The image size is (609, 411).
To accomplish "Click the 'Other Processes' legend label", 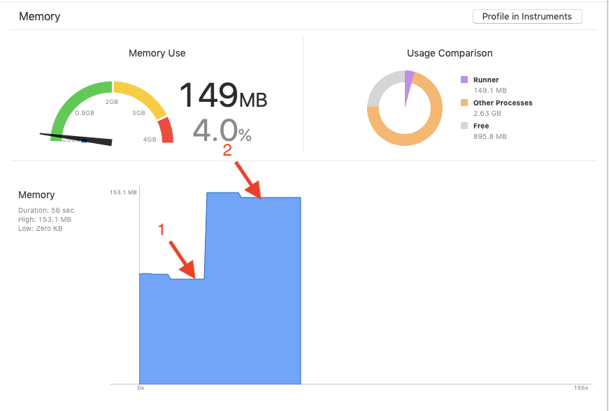I will point(503,103).
